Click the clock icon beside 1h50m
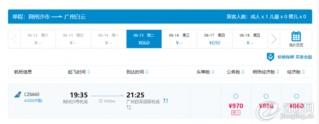Viewport: 319px width, 124px height. [x=100, y=101]
